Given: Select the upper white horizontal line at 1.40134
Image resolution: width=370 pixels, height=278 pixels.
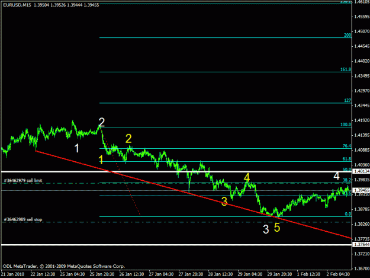Looking at the screenshot, I should coord(176,171).
